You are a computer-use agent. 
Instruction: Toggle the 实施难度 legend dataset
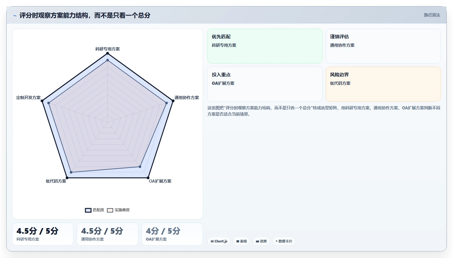click(x=118, y=210)
